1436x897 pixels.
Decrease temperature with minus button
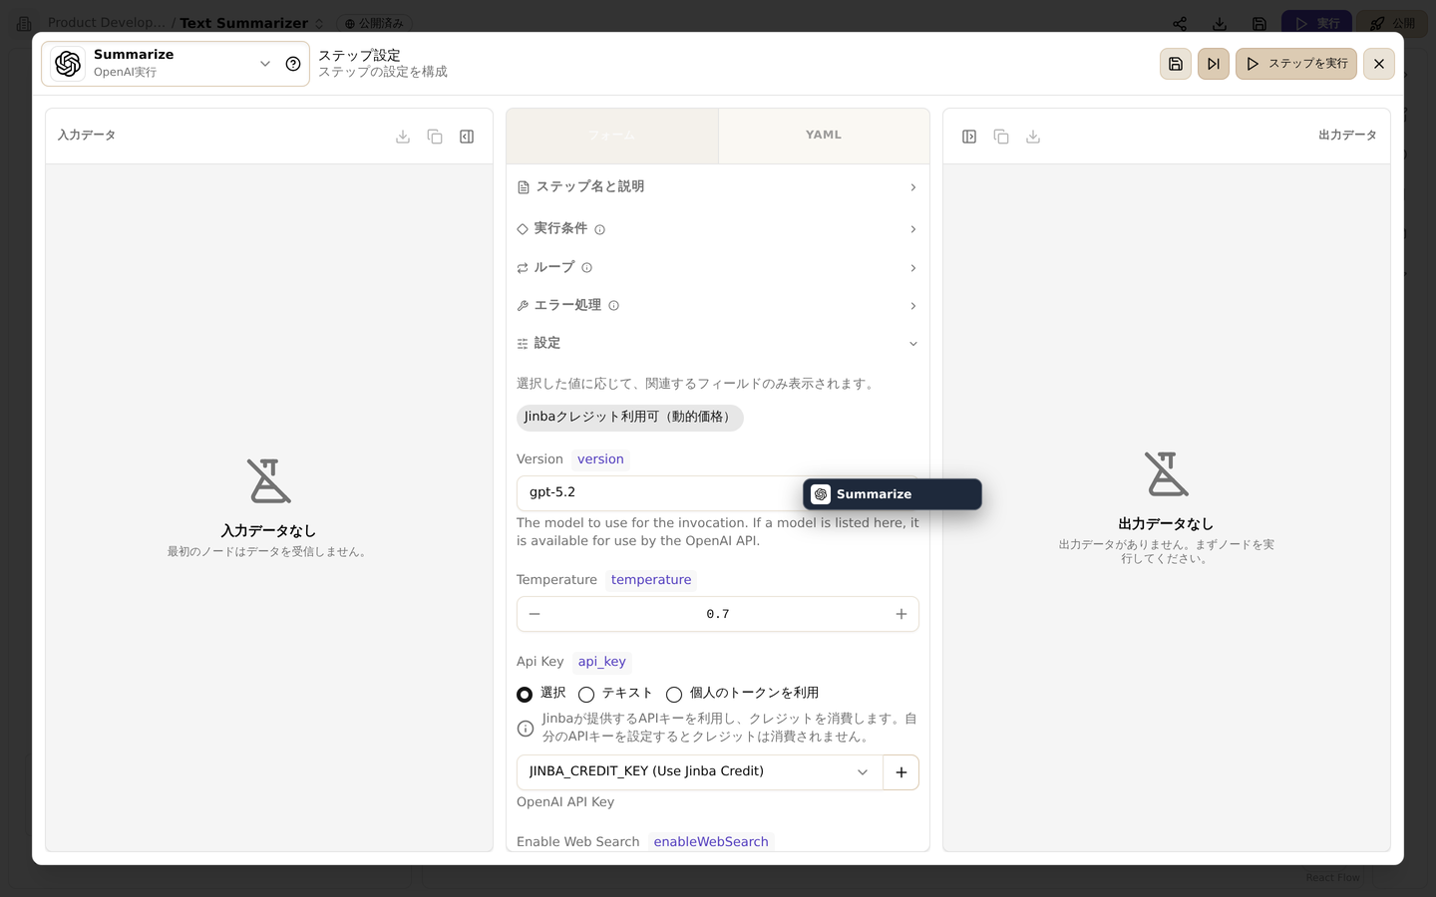pos(535,614)
